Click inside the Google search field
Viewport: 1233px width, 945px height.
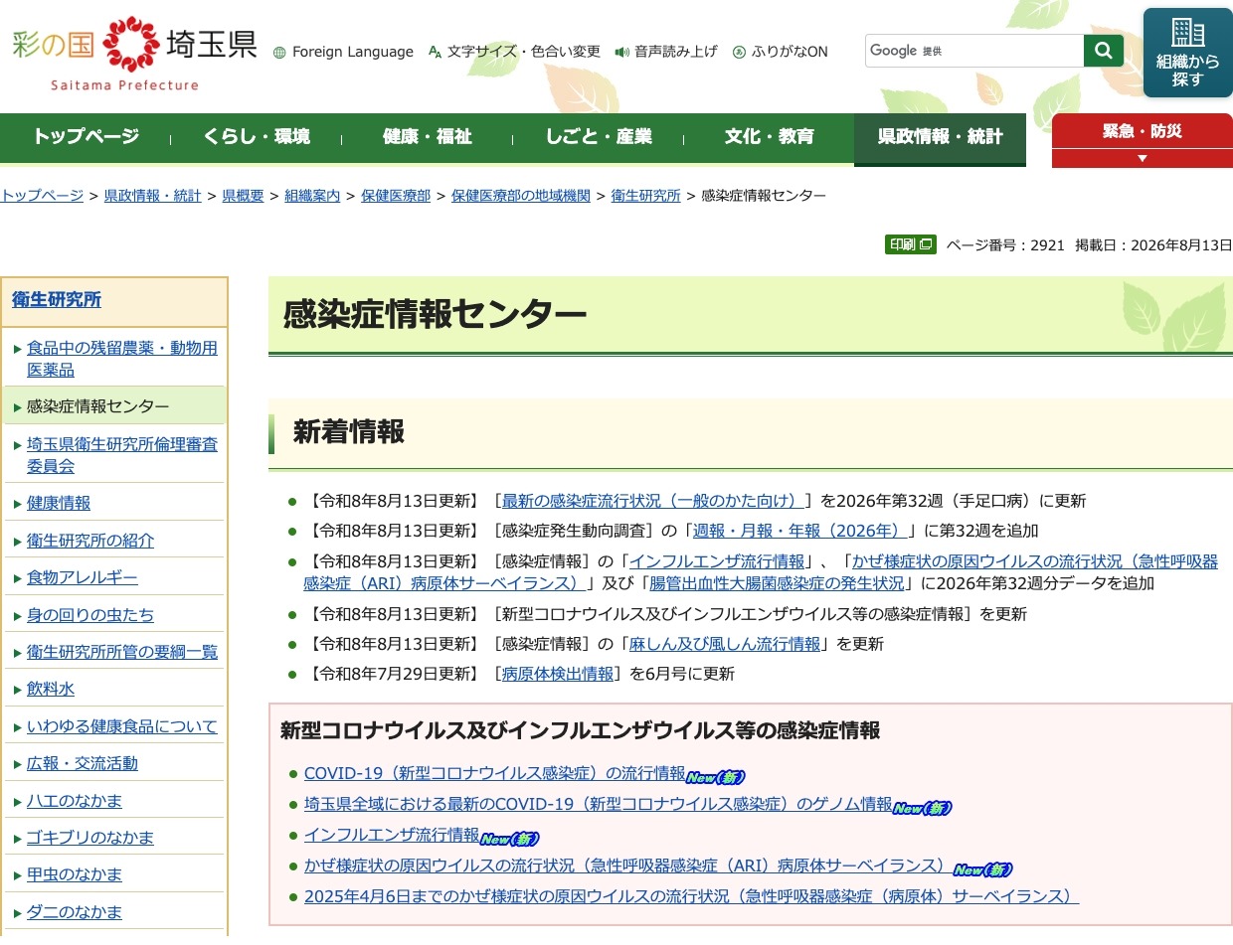pos(974,51)
